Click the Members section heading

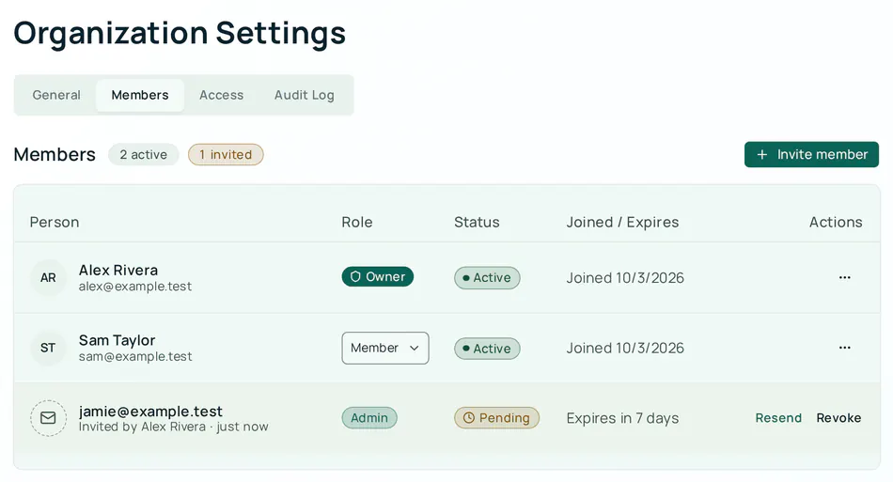click(x=55, y=154)
